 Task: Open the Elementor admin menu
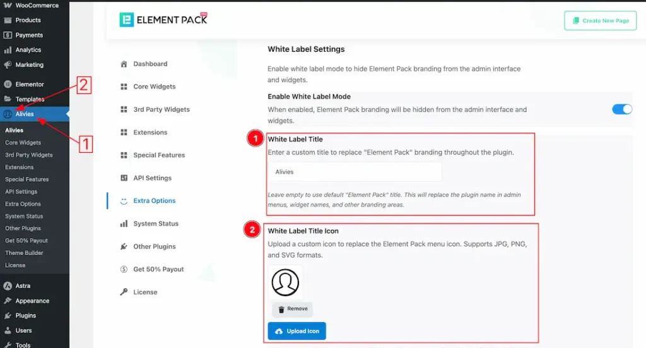click(29, 84)
